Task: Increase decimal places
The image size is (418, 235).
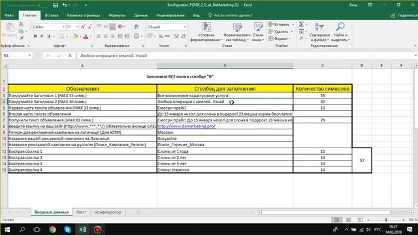Action: [176, 37]
